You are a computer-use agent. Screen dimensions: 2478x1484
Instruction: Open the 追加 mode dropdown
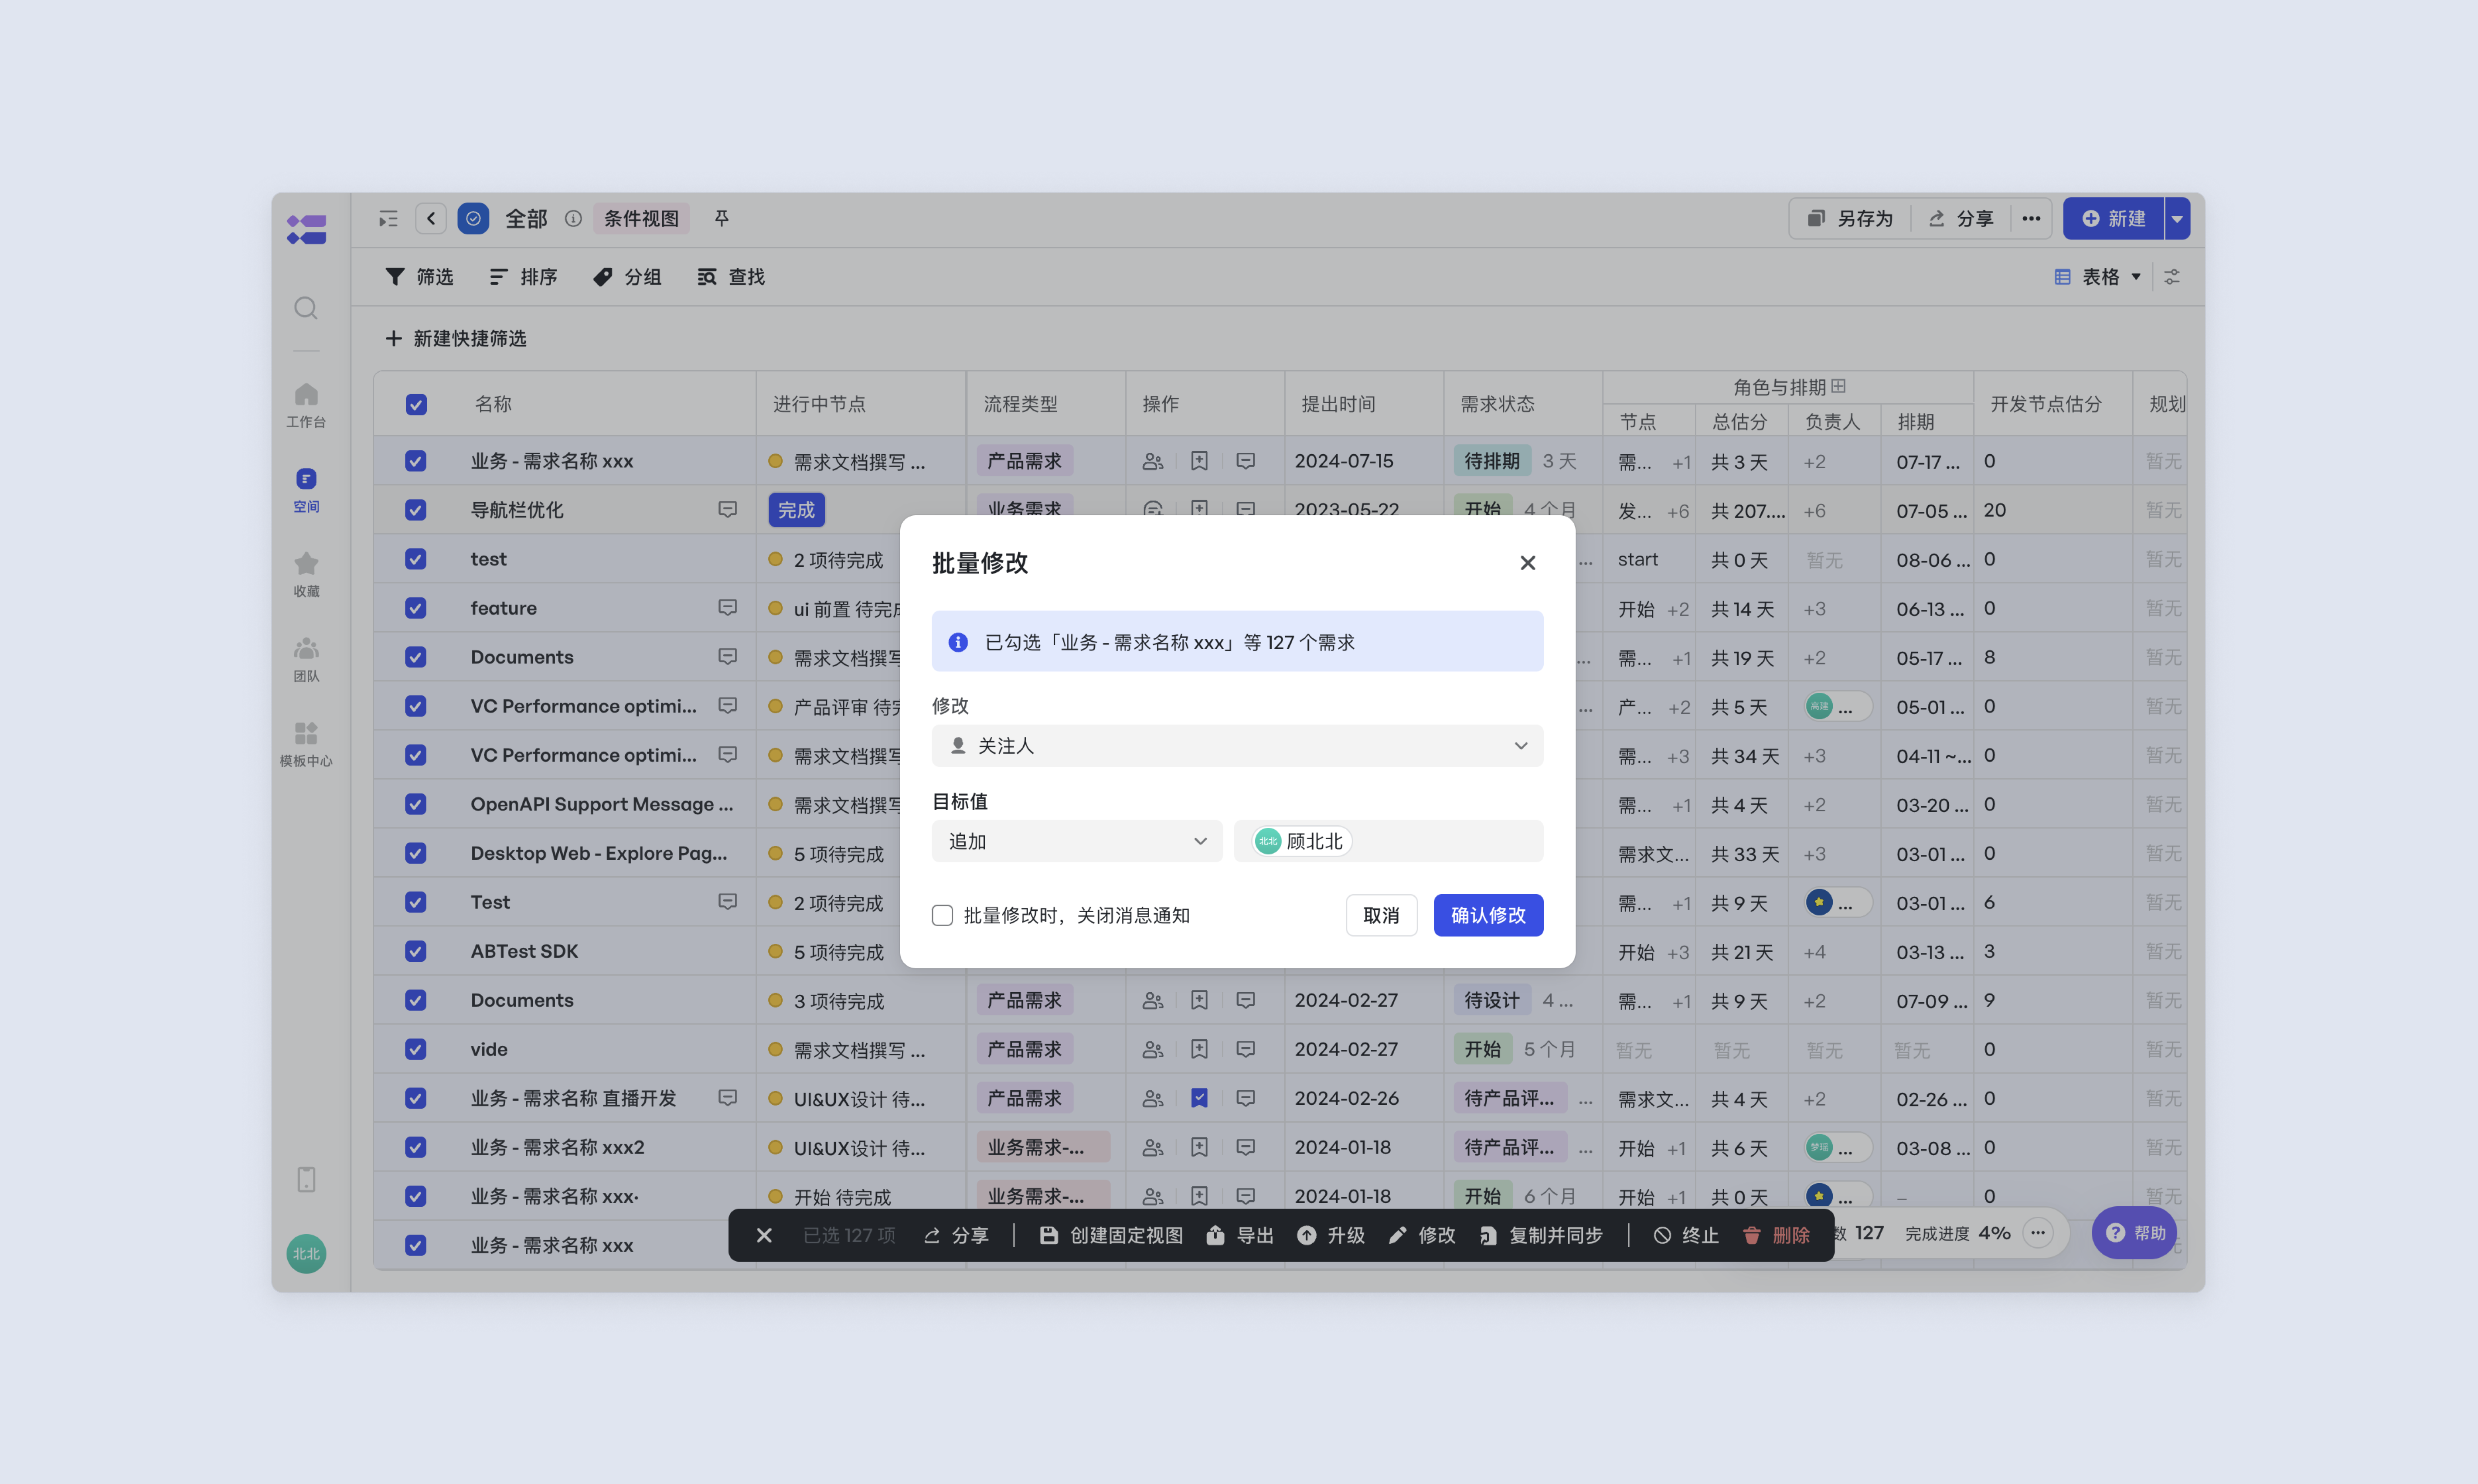pos(1077,841)
